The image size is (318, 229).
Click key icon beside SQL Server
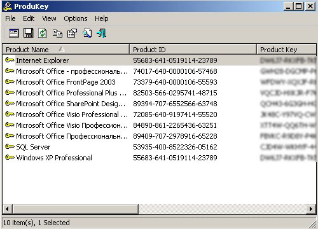10,147
